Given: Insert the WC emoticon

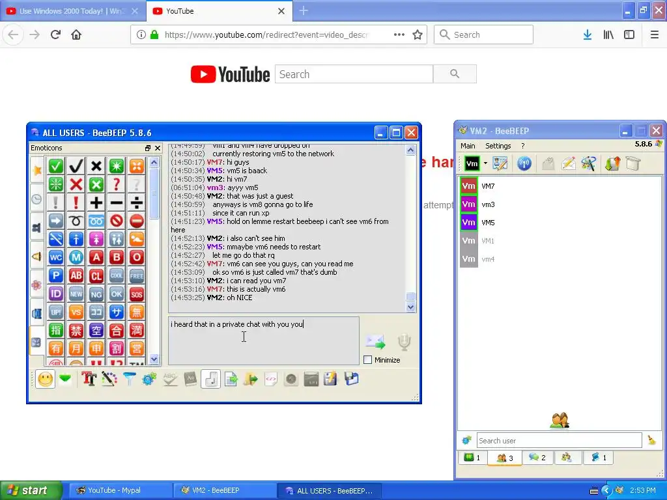Looking at the screenshot, I should click(x=56, y=257).
